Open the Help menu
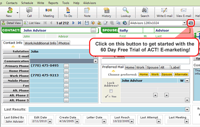 point(76,3)
